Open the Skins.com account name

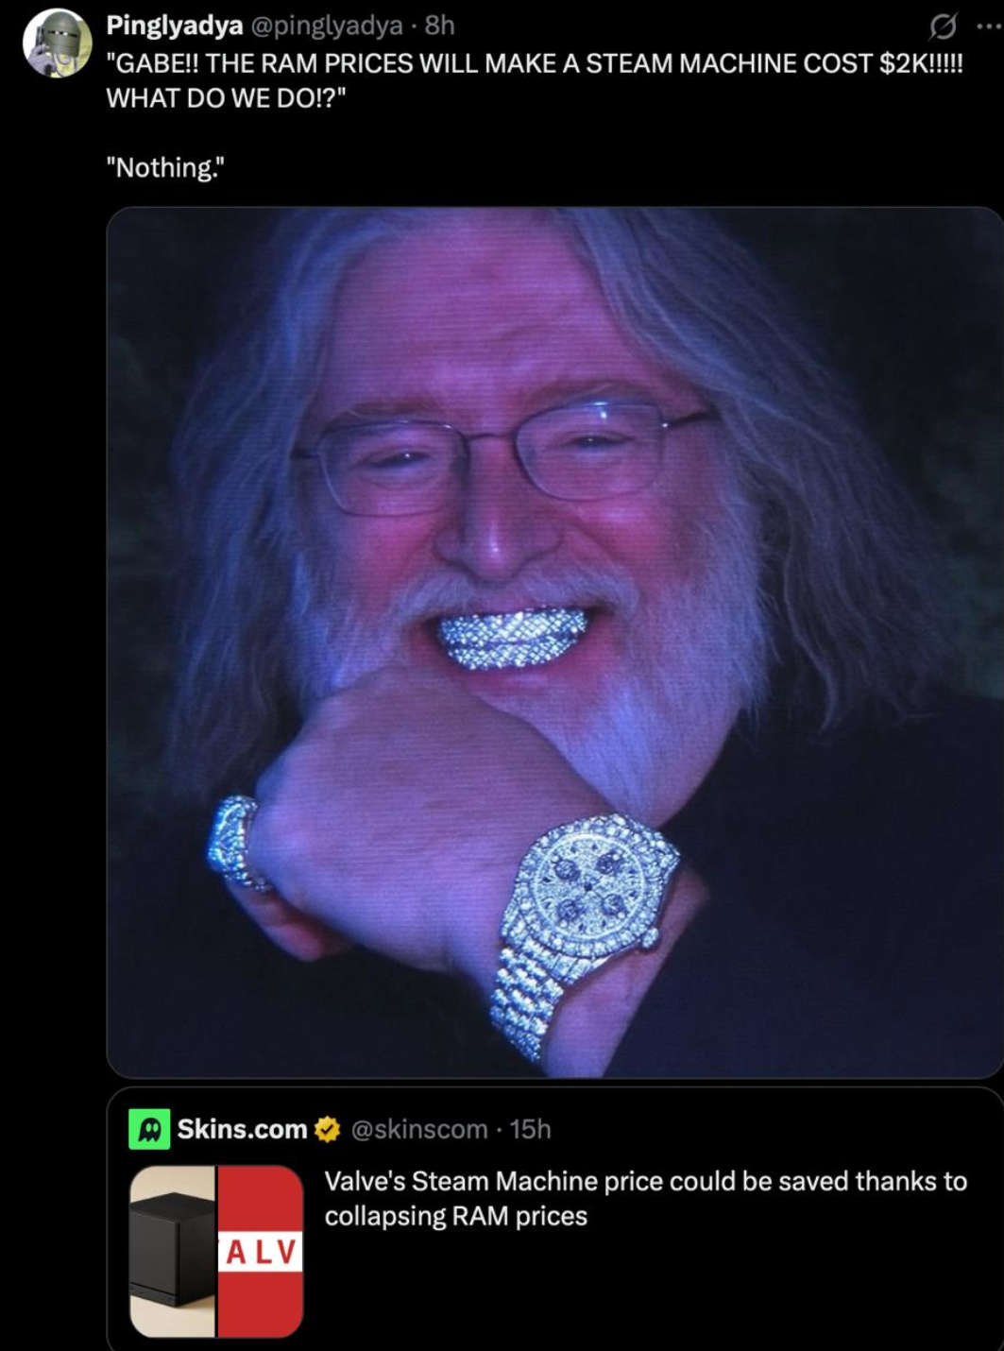point(243,1129)
